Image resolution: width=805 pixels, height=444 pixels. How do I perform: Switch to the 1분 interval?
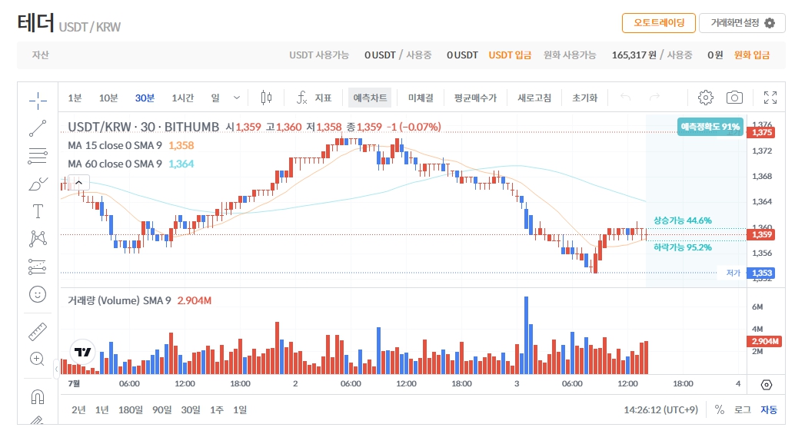75,98
